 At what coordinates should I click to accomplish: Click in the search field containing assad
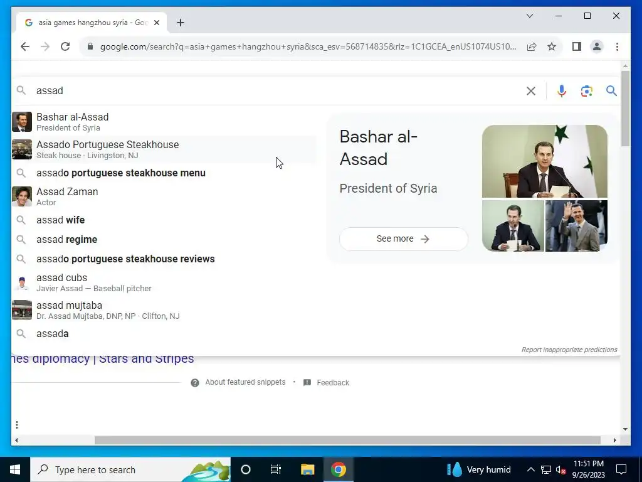[278, 90]
